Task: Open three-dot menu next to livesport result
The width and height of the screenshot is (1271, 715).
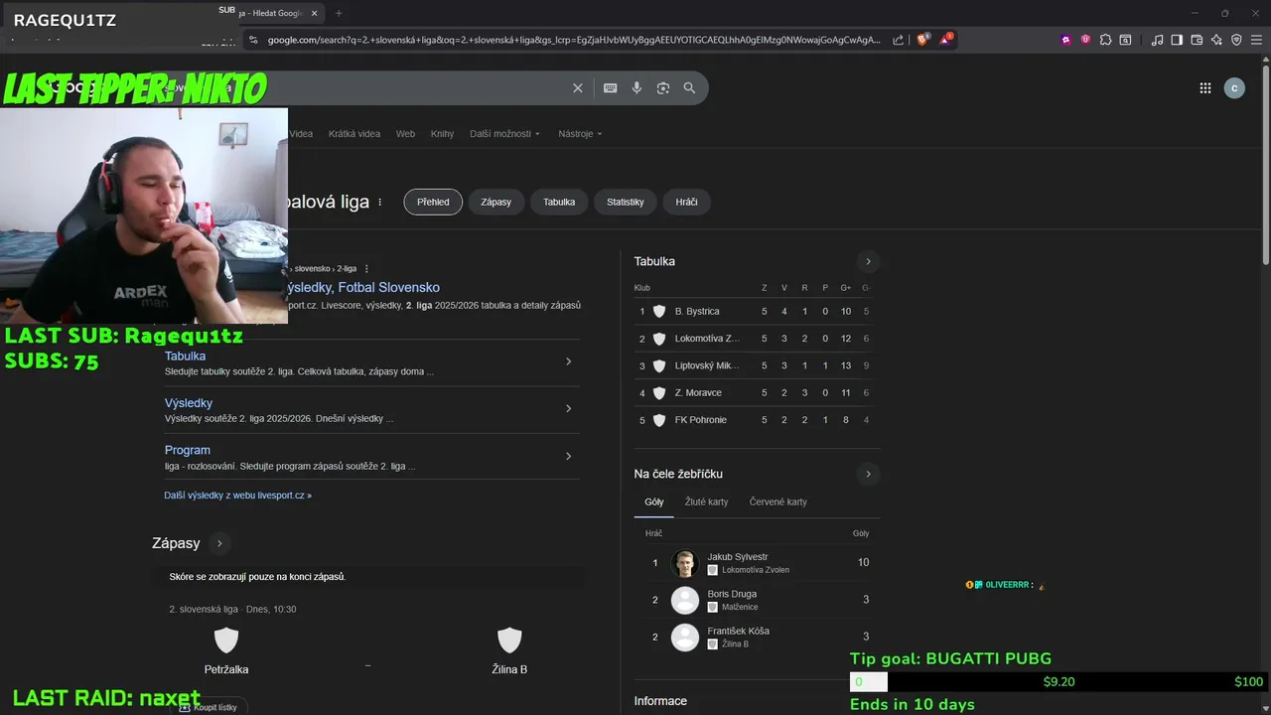Action: tap(366, 268)
